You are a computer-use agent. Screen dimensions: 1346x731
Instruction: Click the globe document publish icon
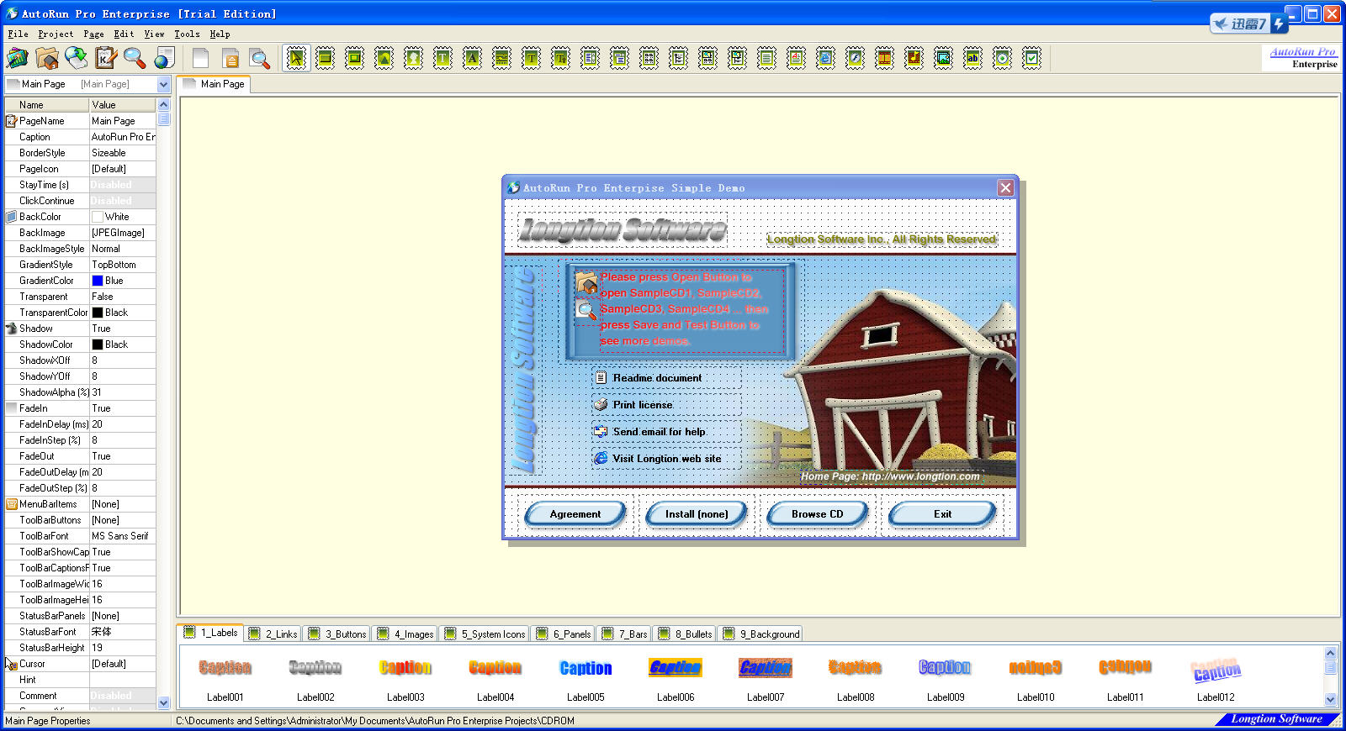[165, 58]
